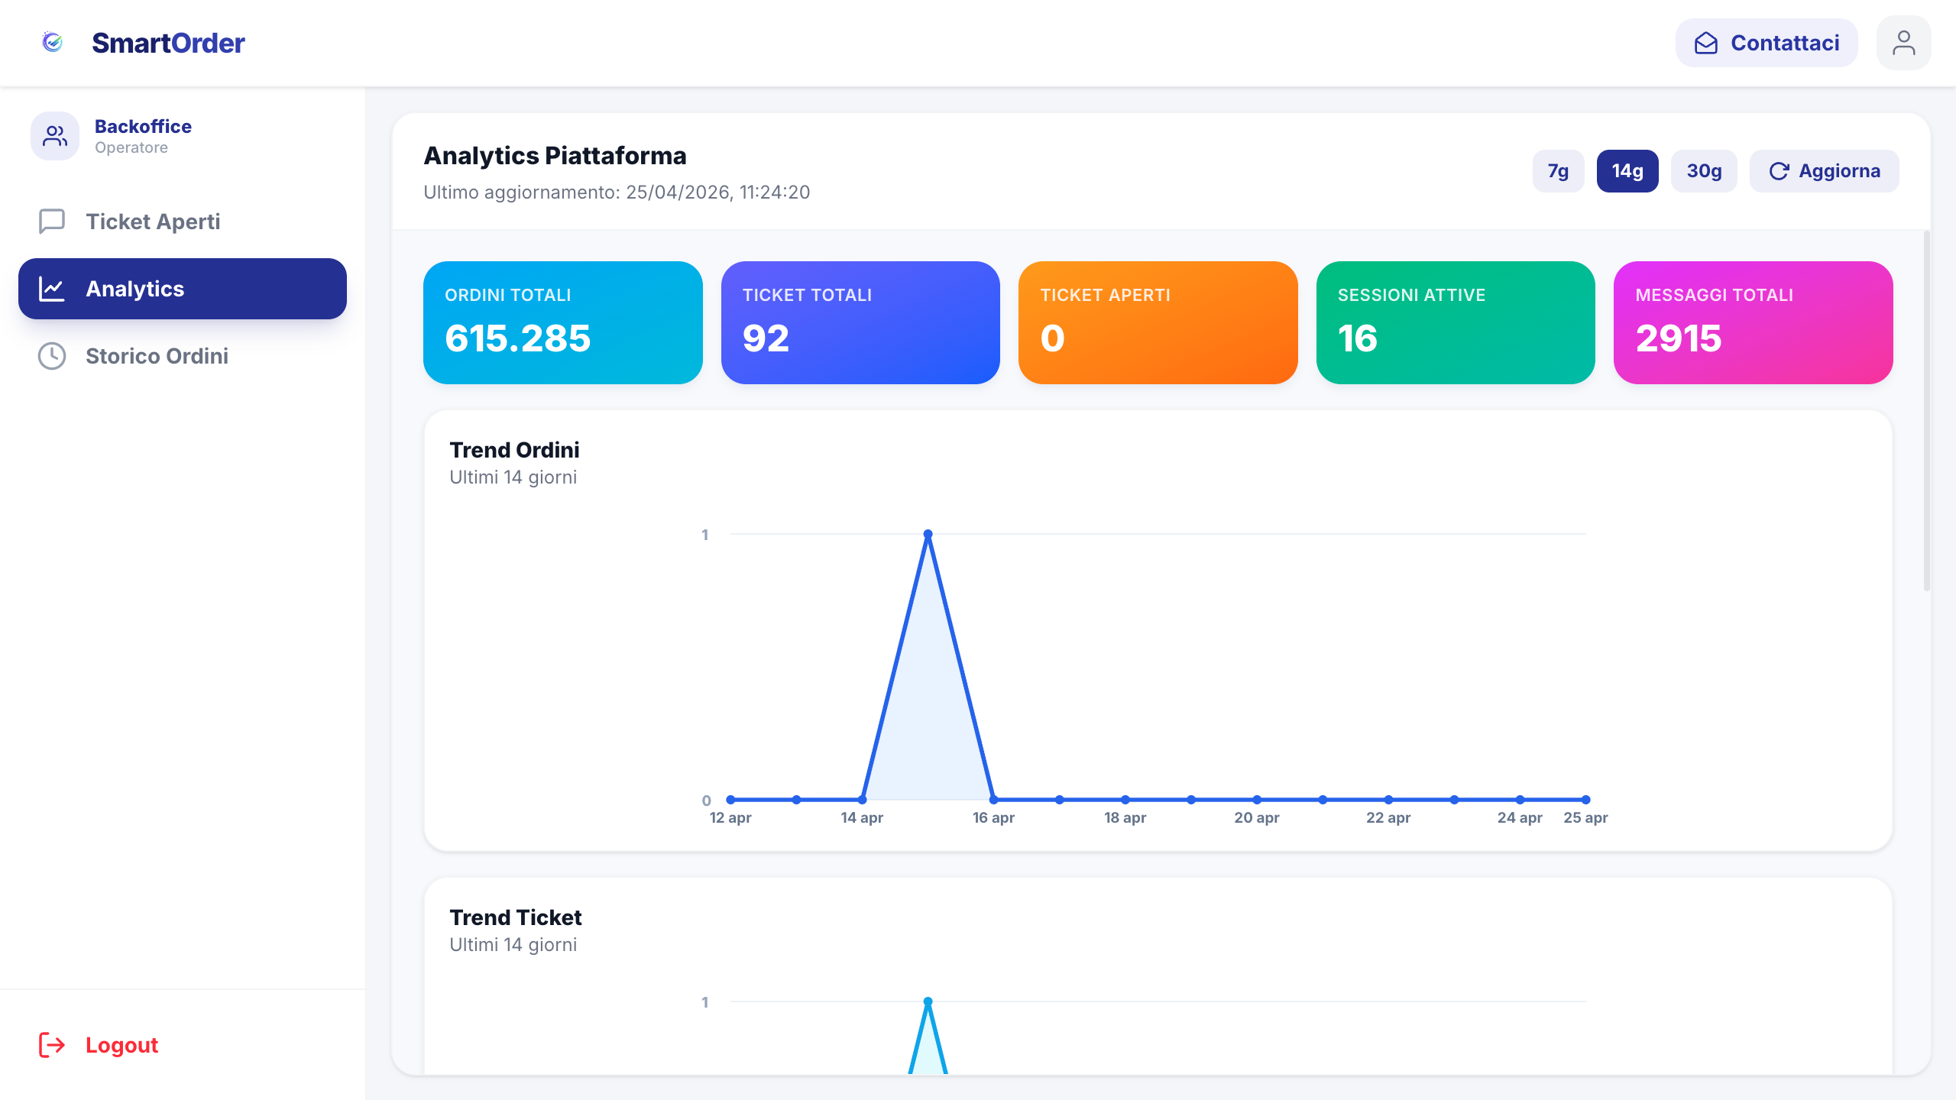Image resolution: width=1956 pixels, height=1100 pixels.
Task: Click the Storico Ordini clock icon
Action: [x=52, y=356]
